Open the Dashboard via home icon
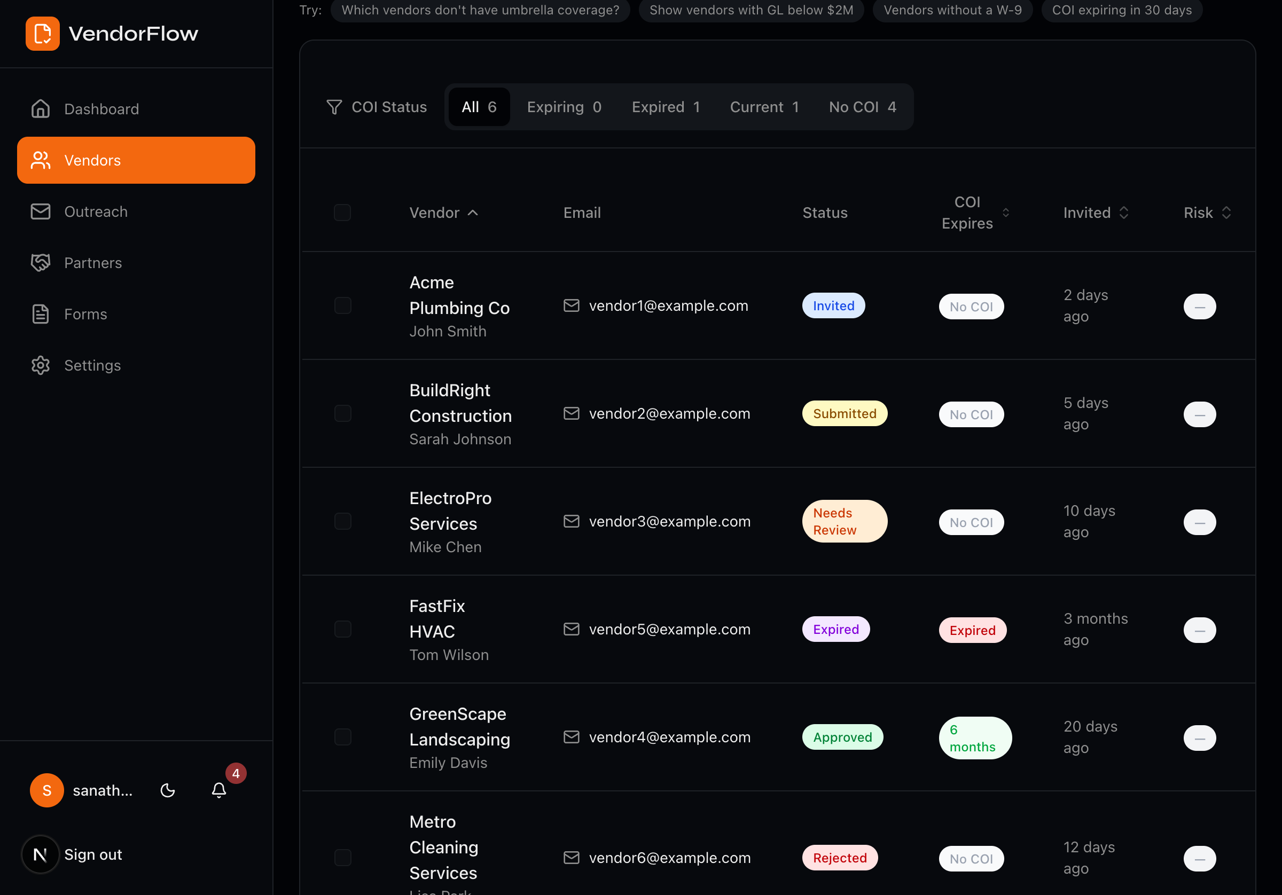This screenshot has height=895, width=1282. (40, 108)
